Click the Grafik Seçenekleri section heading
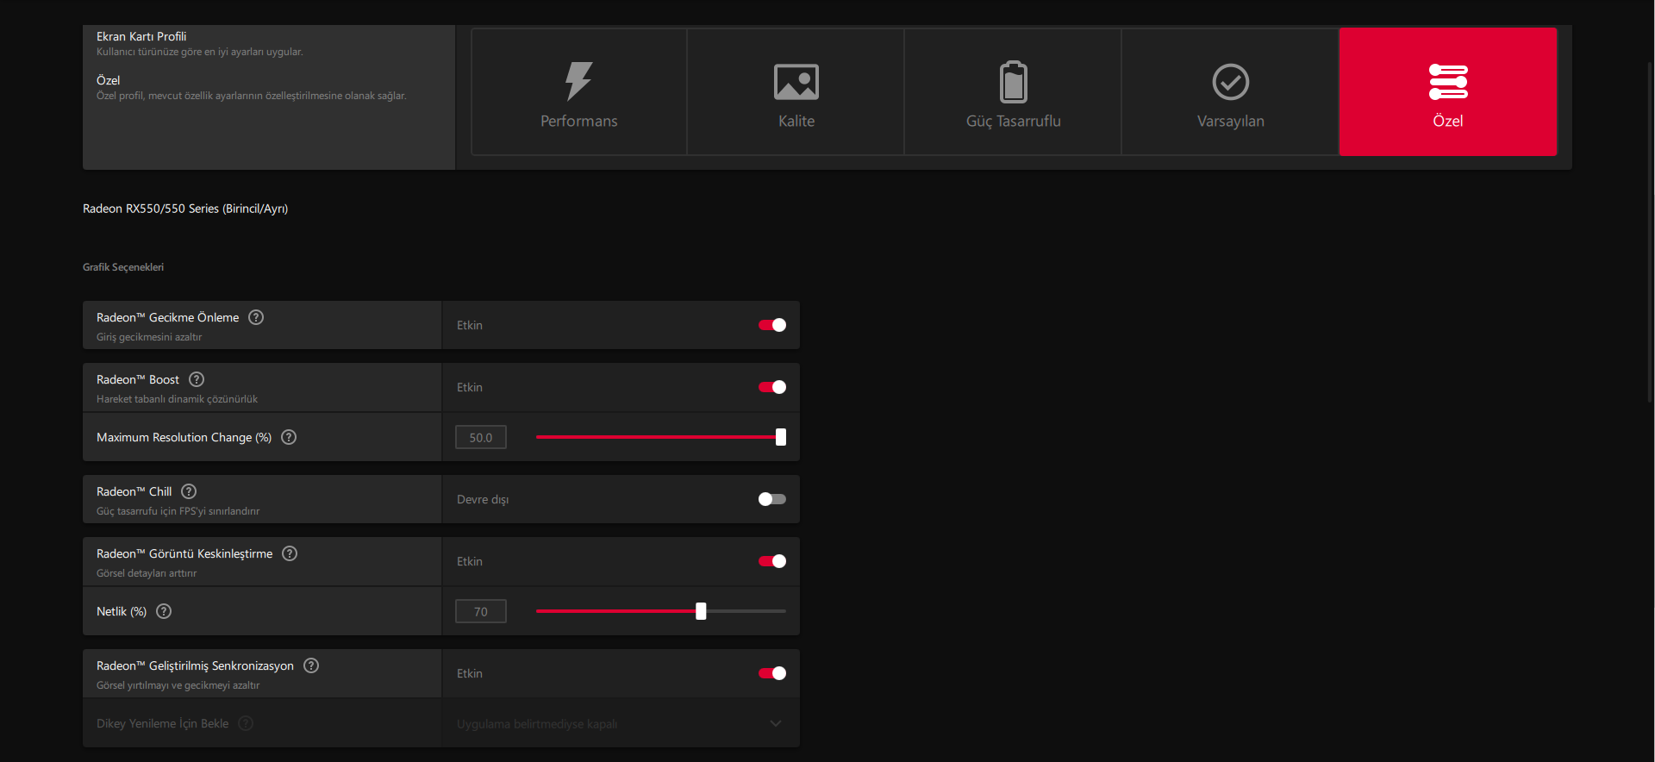This screenshot has height=762, width=1655. (x=123, y=267)
